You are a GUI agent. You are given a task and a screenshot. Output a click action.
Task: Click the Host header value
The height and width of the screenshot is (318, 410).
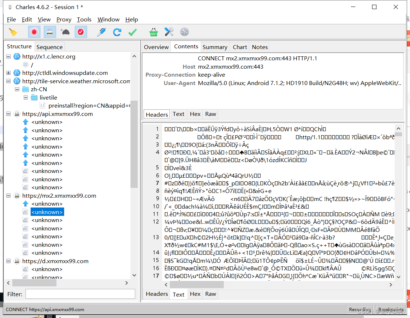[x=230, y=67]
